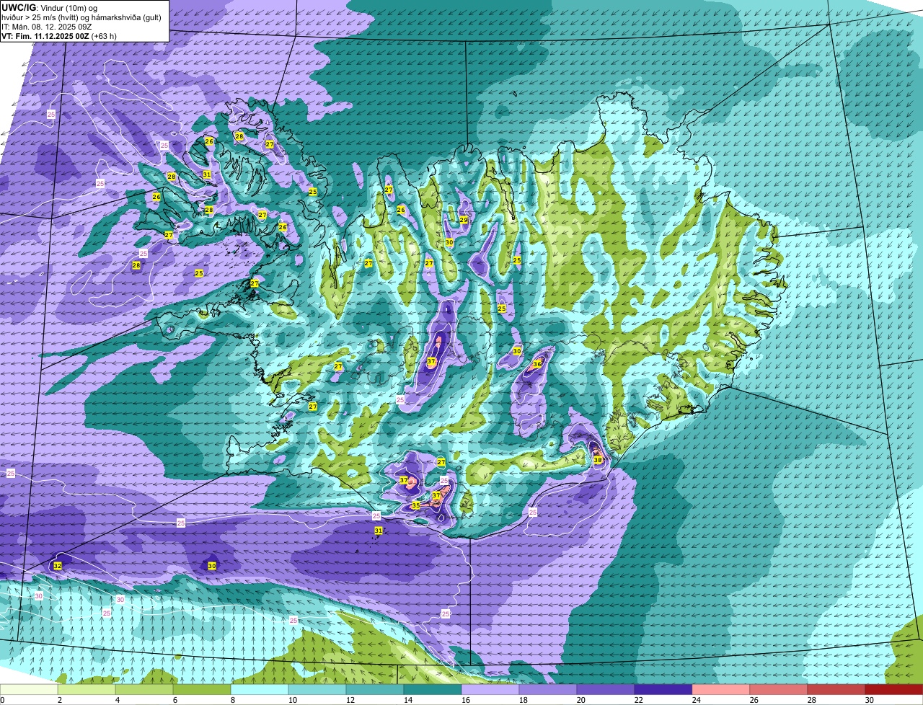
Task: Pick the 20–22 m/s violet legend swatch
Action: pos(606,690)
